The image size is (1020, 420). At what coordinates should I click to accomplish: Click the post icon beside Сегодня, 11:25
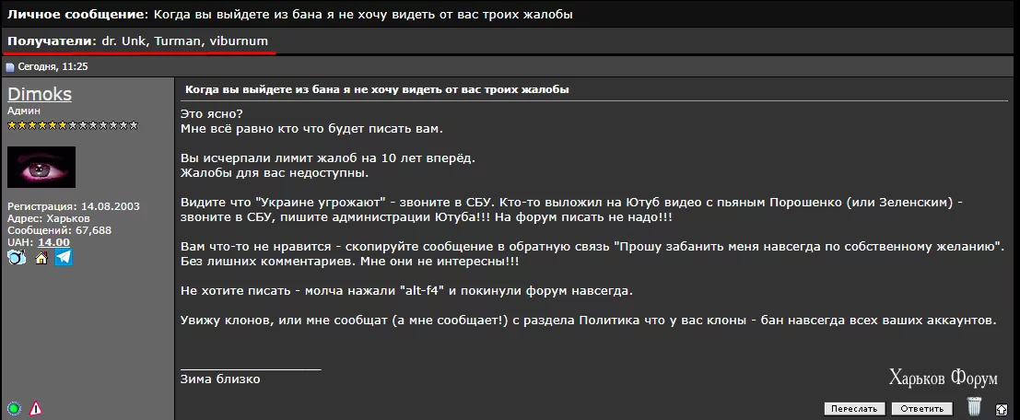pos(10,67)
